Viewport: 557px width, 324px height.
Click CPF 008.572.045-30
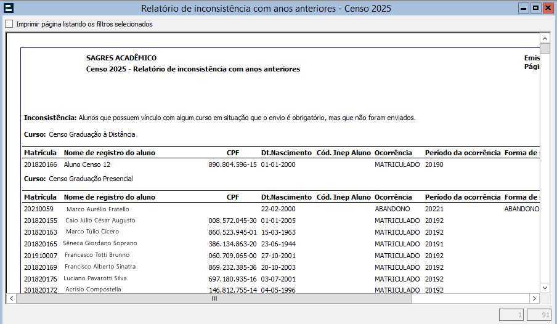[x=232, y=221]
